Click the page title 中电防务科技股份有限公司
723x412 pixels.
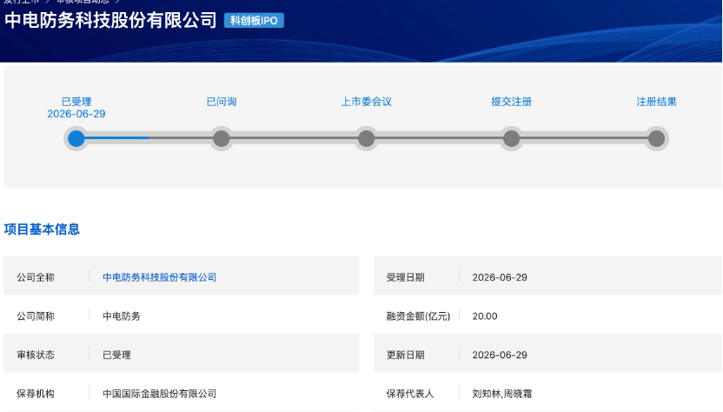[x=110, y=20]
